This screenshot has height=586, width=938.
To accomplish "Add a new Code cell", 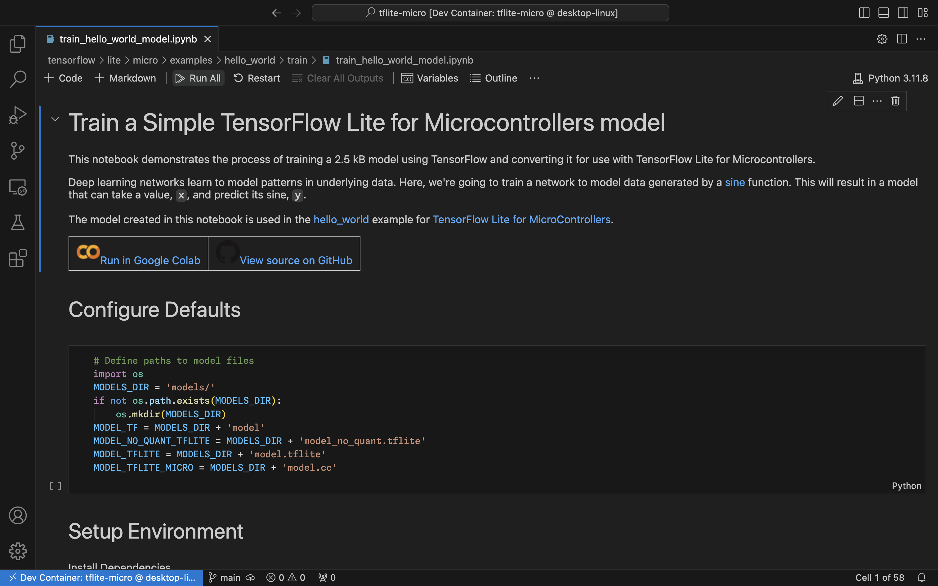I will [x=63, y=78].
